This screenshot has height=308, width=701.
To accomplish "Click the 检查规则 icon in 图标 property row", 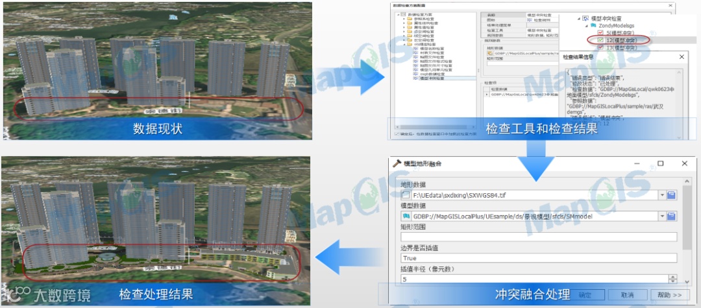I will tap(530, 20).
